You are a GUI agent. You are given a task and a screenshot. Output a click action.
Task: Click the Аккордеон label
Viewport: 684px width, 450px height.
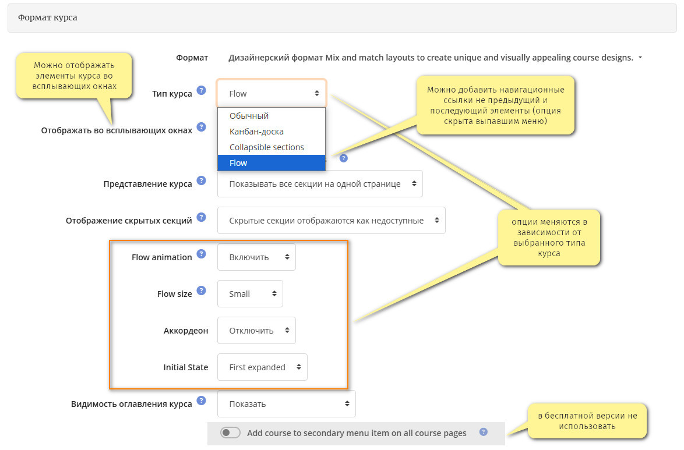coord(186,331)
